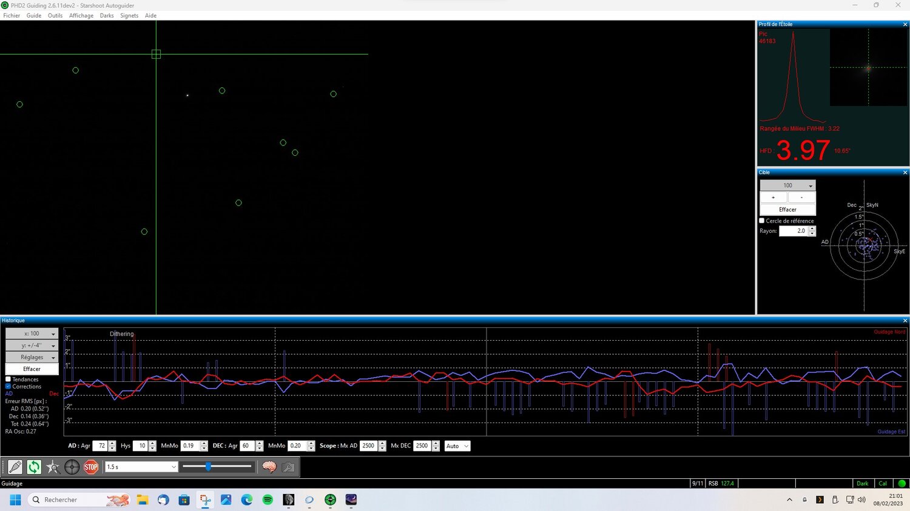Click the red STOP icon
910x511 pixels.
pyautogui.click(x=91, y=467)
